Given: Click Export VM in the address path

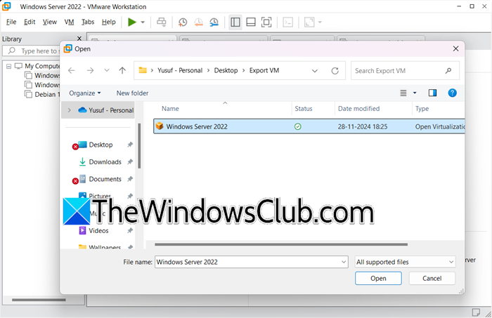Looking at the screenshot, I should 264,70.
